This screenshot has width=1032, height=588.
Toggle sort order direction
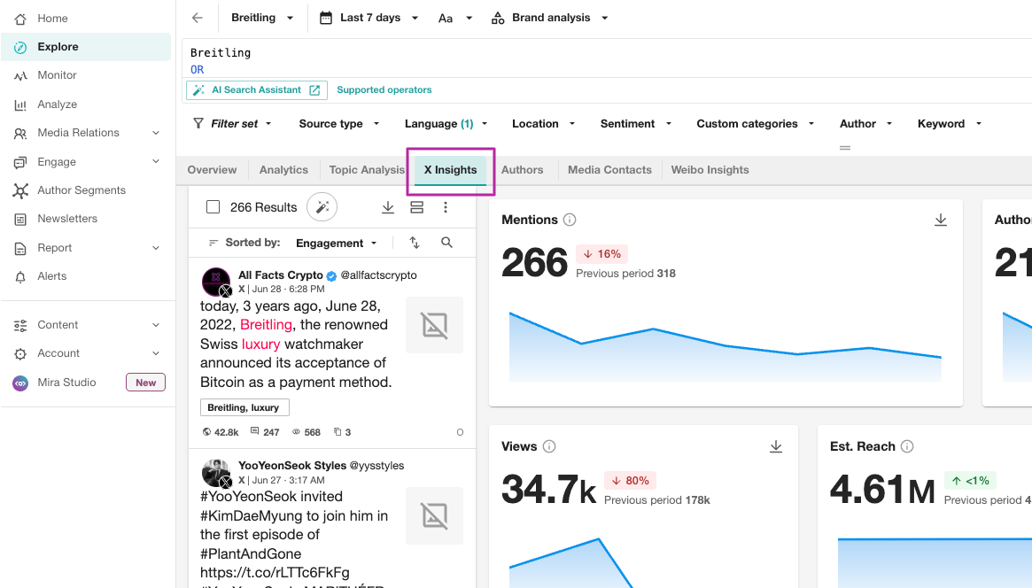tap(415, 243)
